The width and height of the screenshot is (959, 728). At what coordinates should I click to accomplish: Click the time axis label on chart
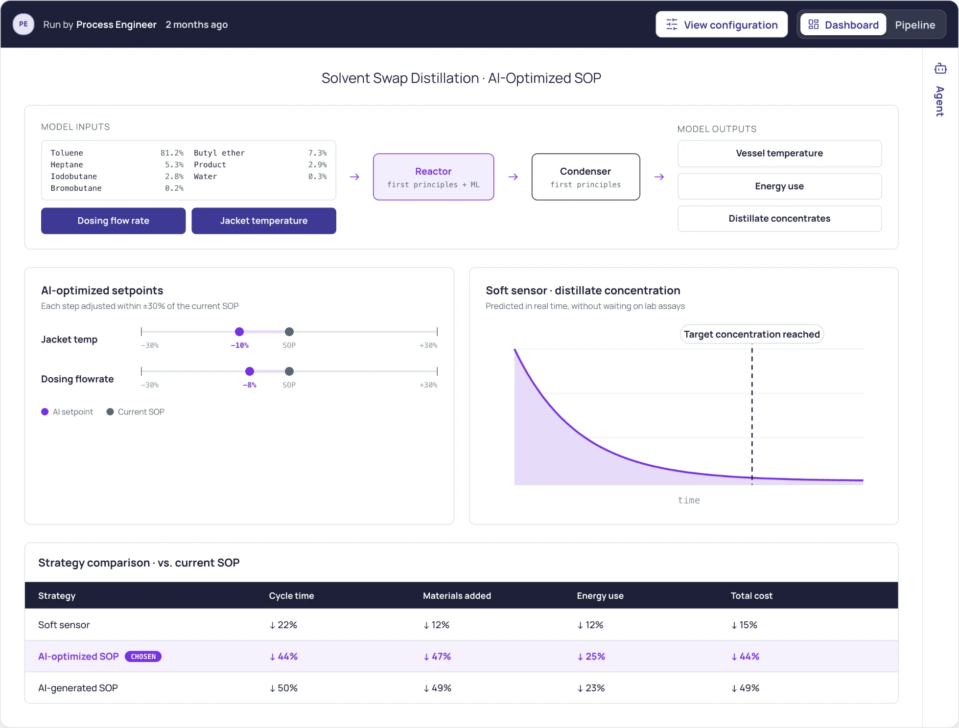point(688,500)
